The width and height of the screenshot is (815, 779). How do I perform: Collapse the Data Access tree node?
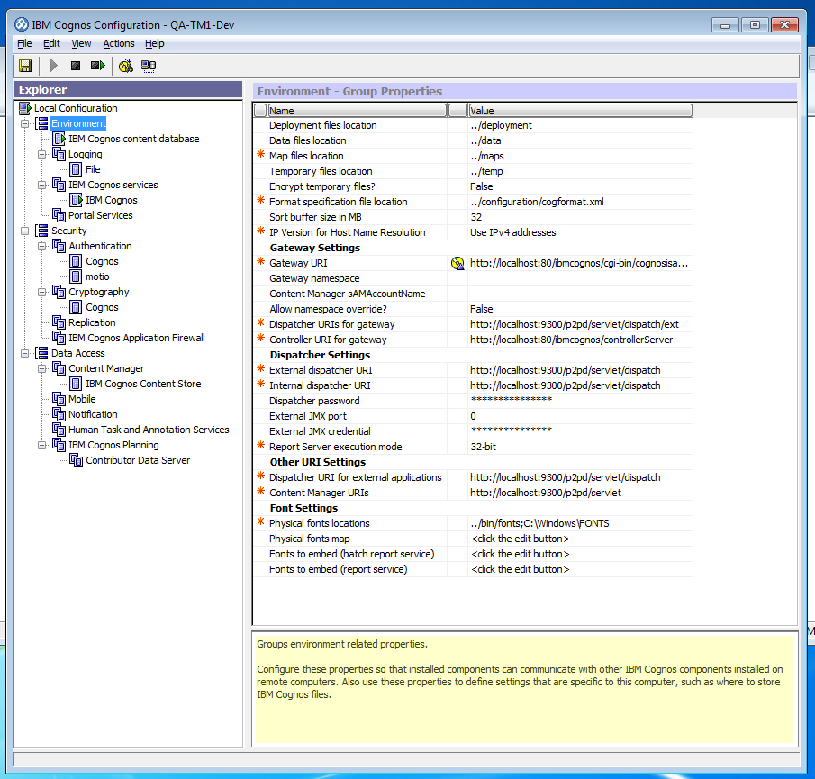point(24,353)
